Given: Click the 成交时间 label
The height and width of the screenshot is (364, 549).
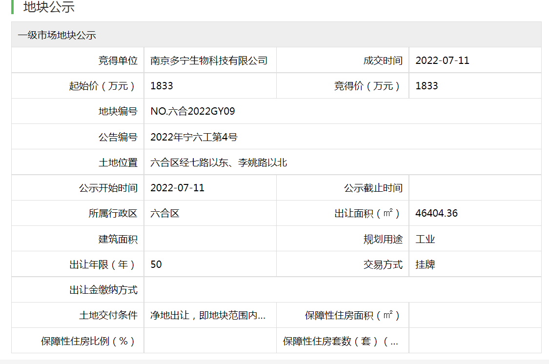Looking at the screenshot, I should click(x=383, y=61).
